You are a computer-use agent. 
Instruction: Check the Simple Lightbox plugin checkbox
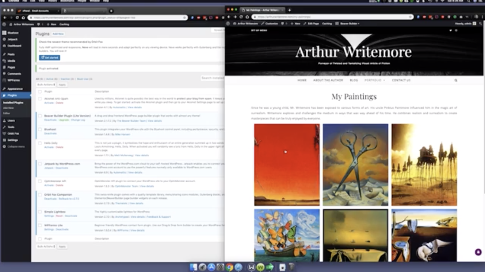40,212
